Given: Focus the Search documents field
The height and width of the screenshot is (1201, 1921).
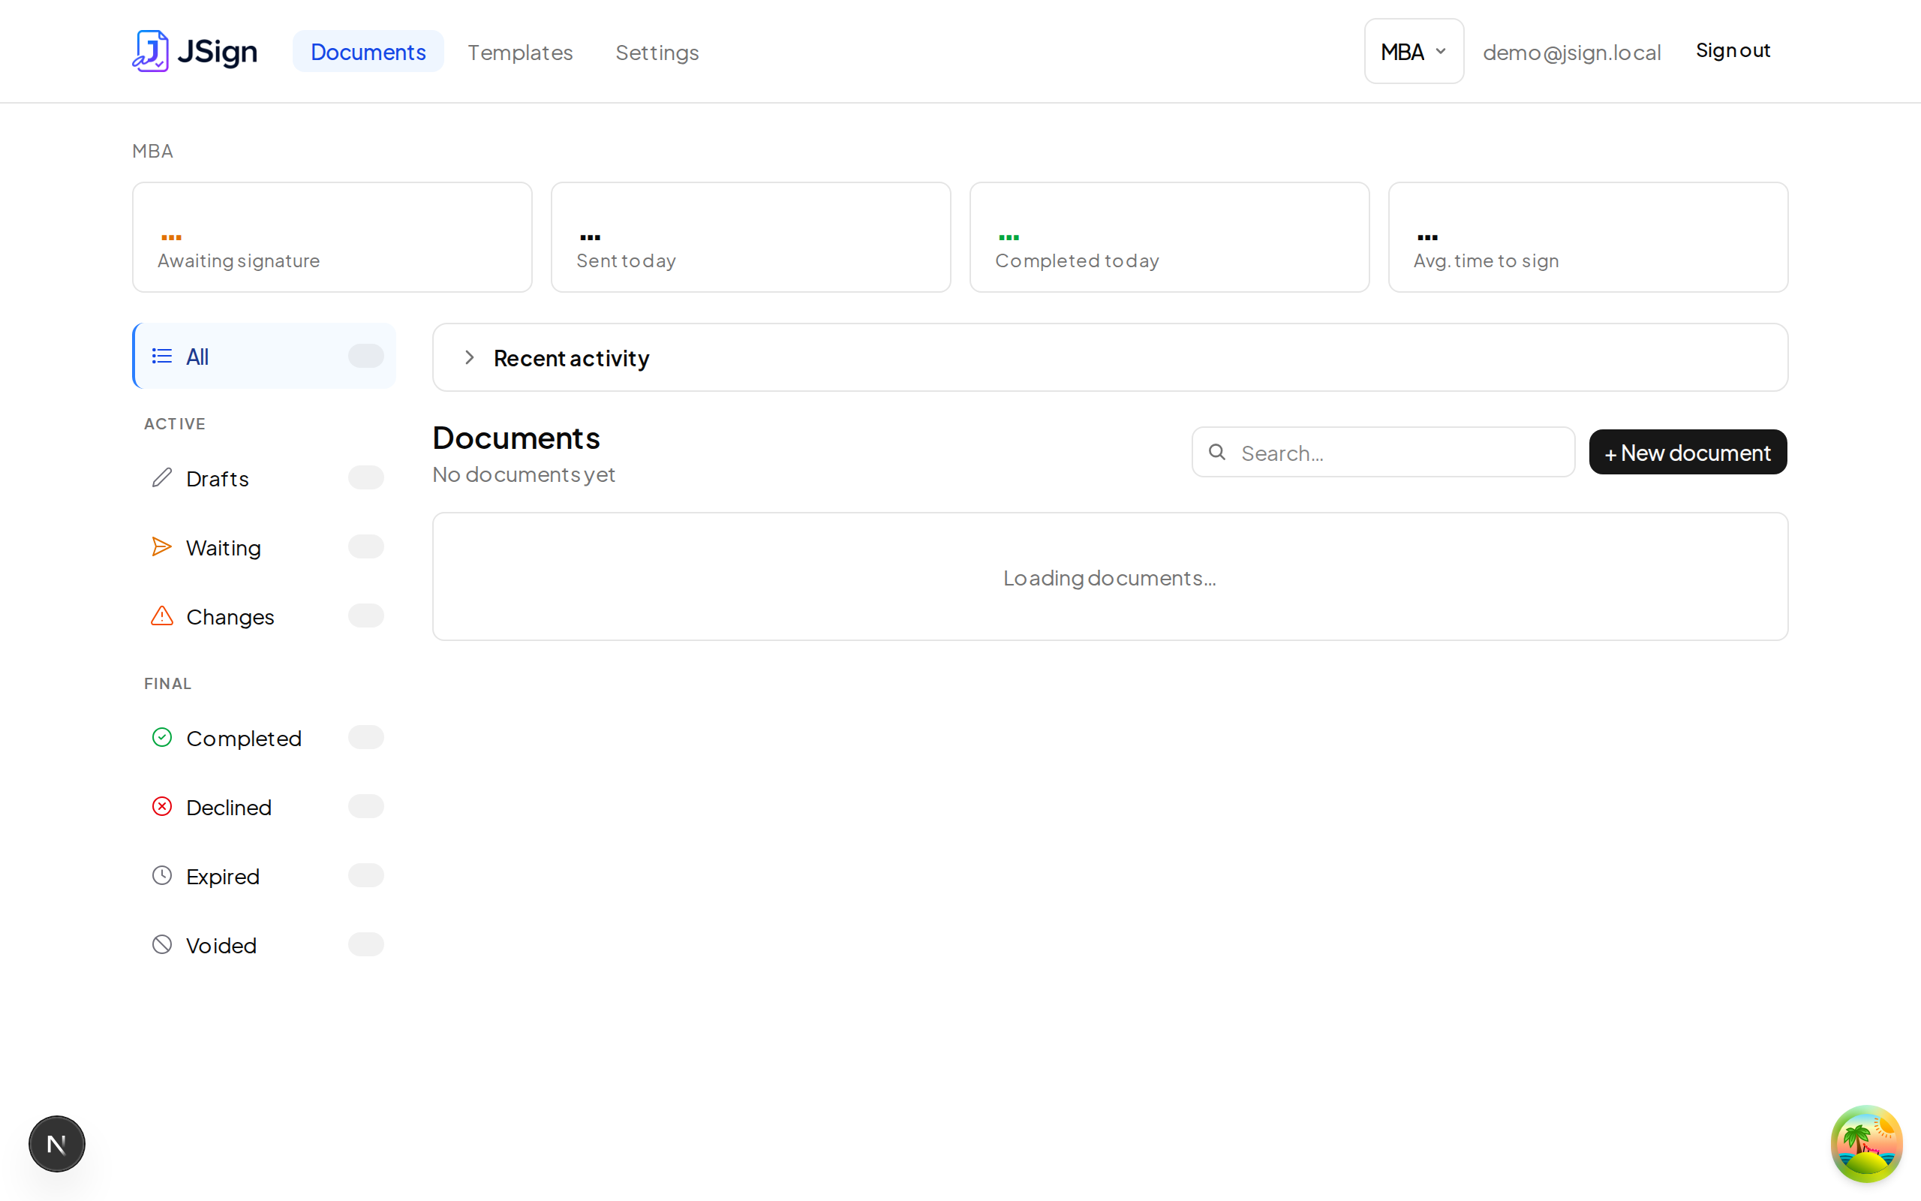Looking at the screenshot, I should (1383, 452).
